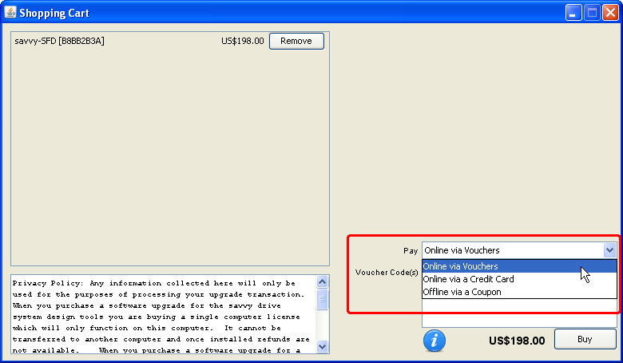Select Online via Vouchers option
This screenshot has width=623, height=363.
tap(519, 266)
